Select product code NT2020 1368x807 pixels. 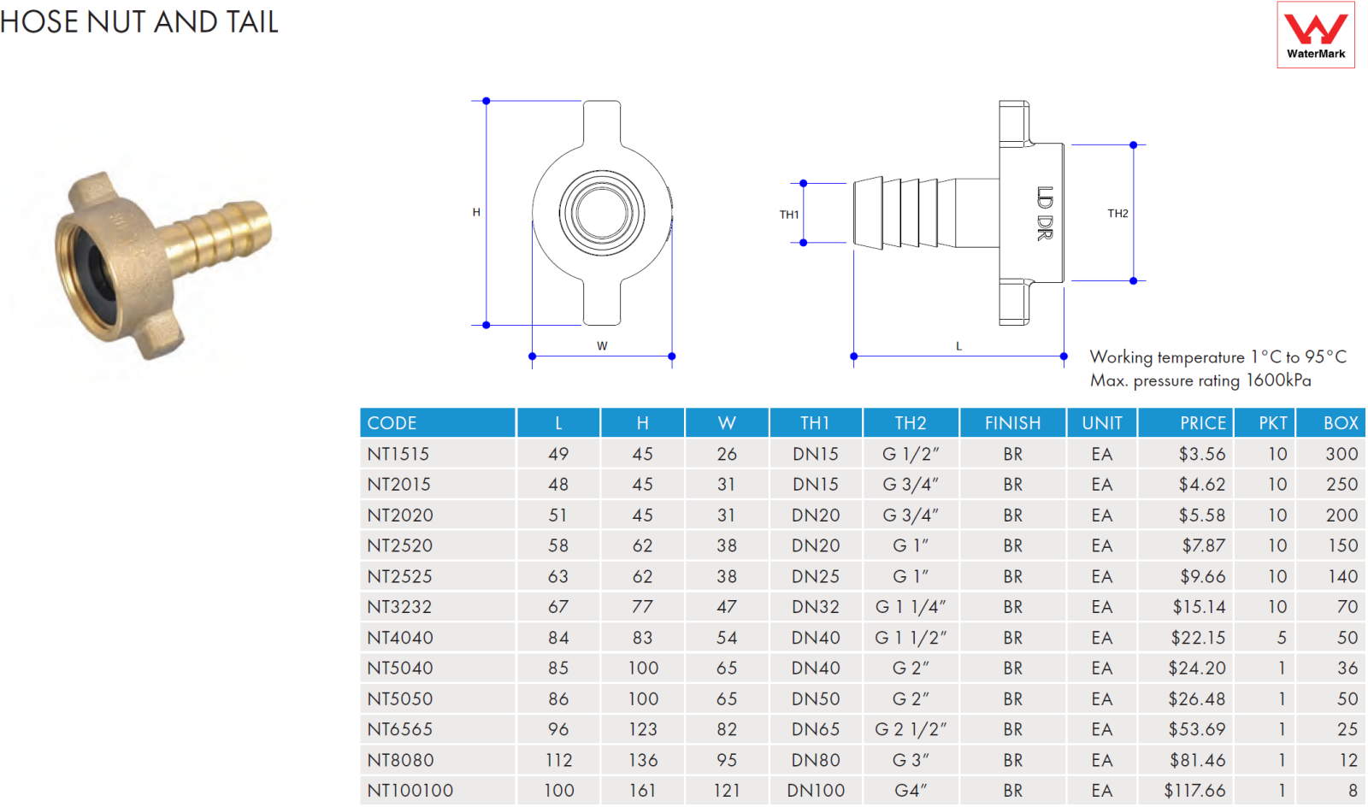400,515
